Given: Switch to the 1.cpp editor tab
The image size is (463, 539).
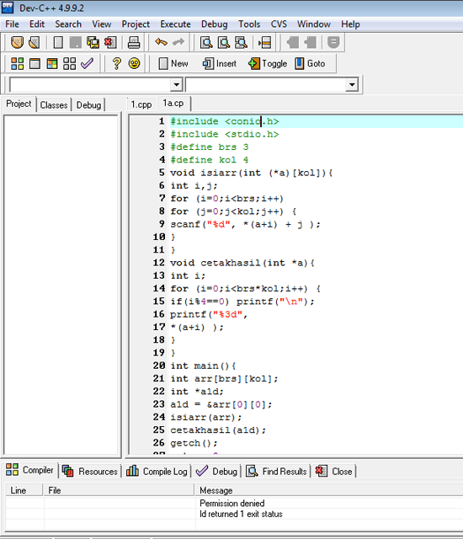Looking at the screenshot, I should (x=141, y=104).
